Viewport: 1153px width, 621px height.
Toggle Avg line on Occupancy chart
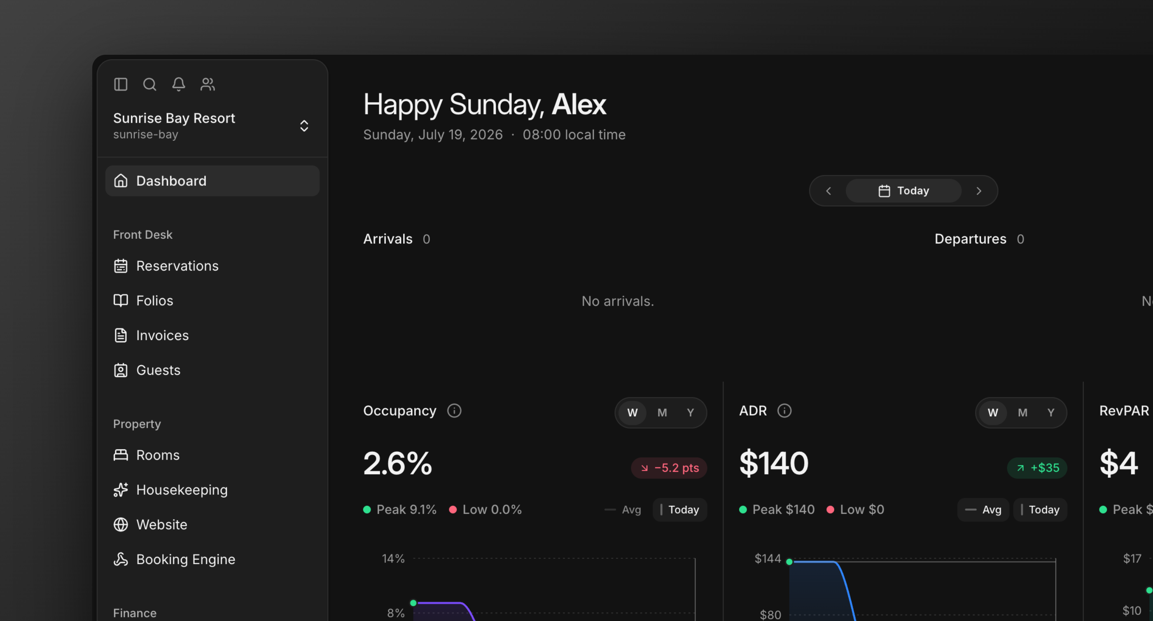pyautogui.click(x=623, y=509)
